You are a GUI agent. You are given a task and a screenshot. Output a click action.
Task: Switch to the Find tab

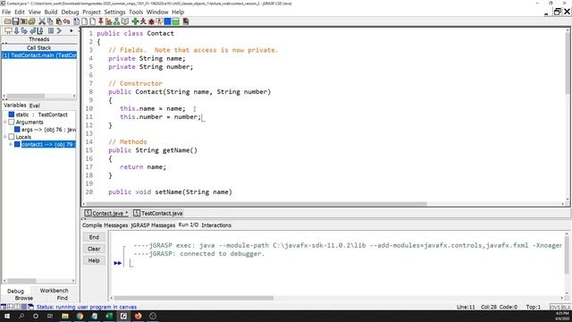63,298
